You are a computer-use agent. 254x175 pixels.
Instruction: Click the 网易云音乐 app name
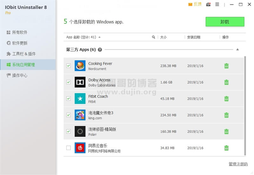pos(97,146)
